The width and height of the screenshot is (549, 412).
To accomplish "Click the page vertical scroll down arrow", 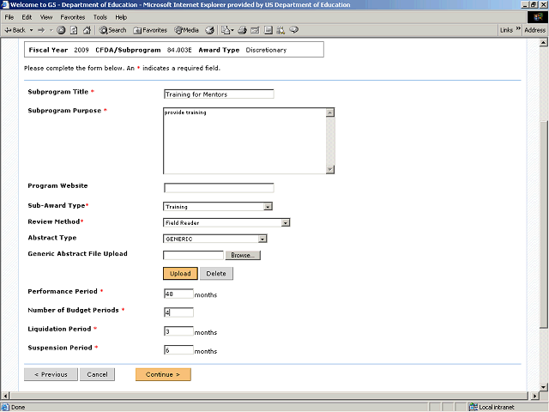I will 543,387.
